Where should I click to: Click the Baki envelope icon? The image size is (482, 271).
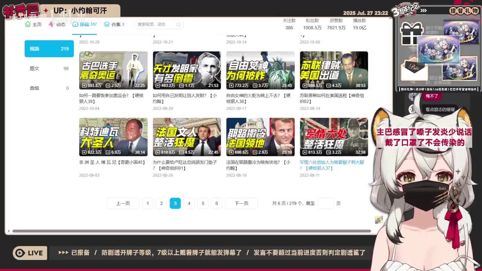[x=414, y=70]
